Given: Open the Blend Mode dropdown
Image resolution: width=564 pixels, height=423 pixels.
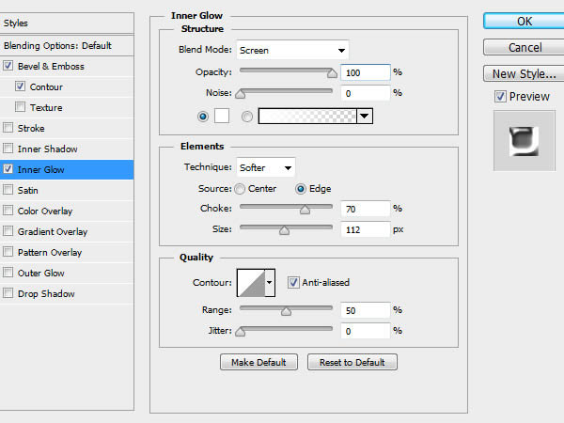Looking at the screenshot, I should tap(292, 50).
